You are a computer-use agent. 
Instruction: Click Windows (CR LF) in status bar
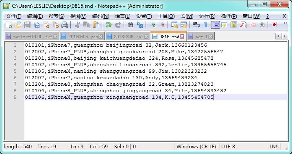click(x=196, y=147)
